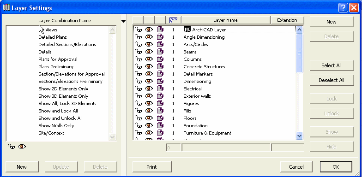Sort layers by the Extension header

coord(287,20)
